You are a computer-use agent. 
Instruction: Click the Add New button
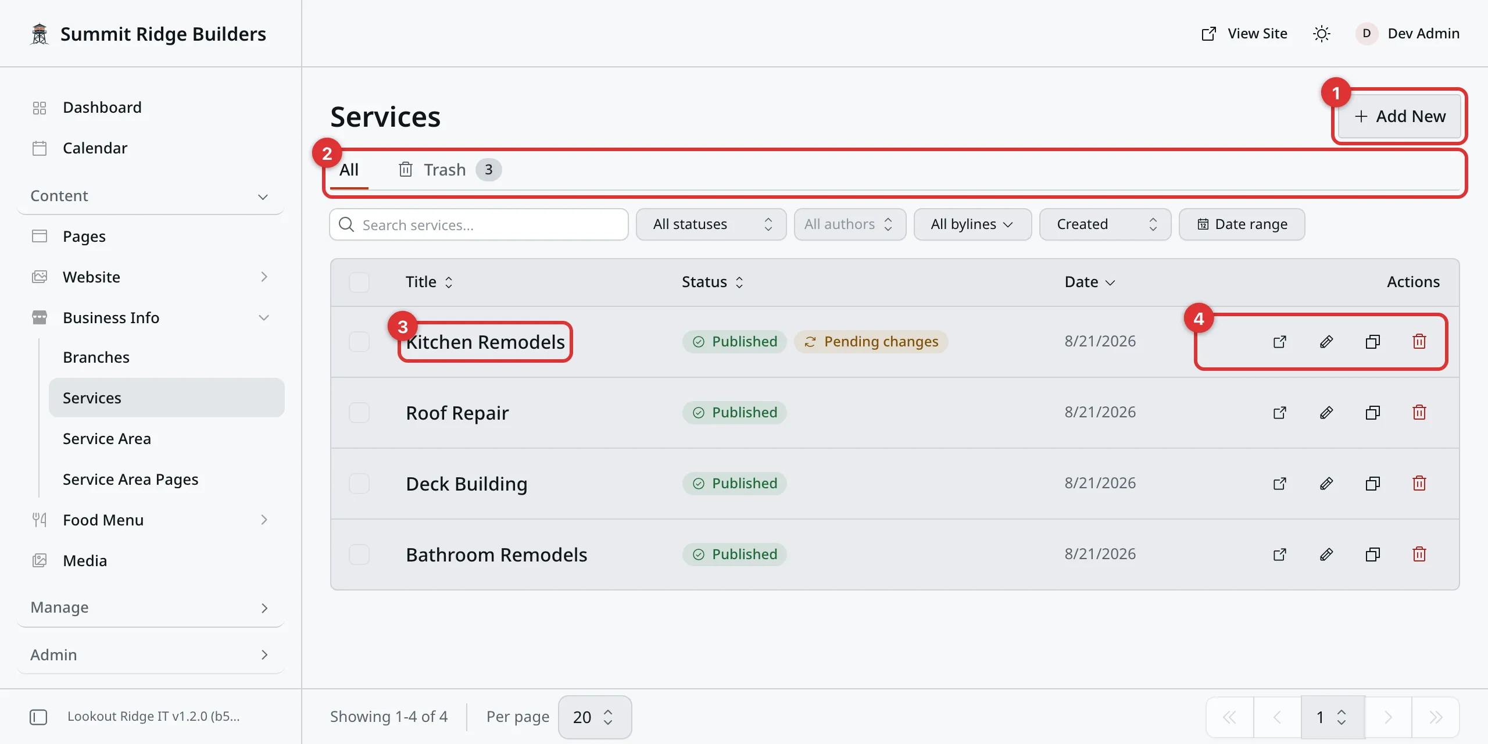pyautogui.click(x=1400, y=116)
